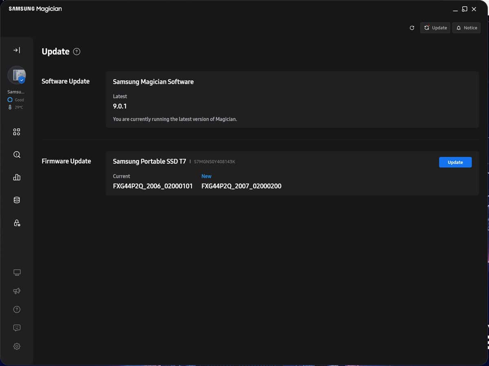The image size is (489, 366).
Task: Restore the Magician window size
Action: pos(465,9)
